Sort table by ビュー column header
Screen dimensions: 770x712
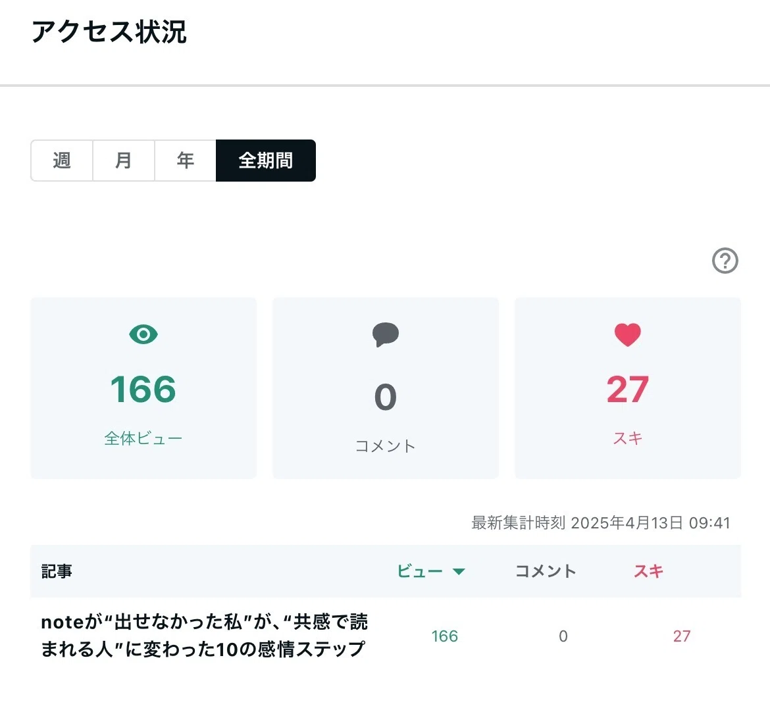(420, 571)
